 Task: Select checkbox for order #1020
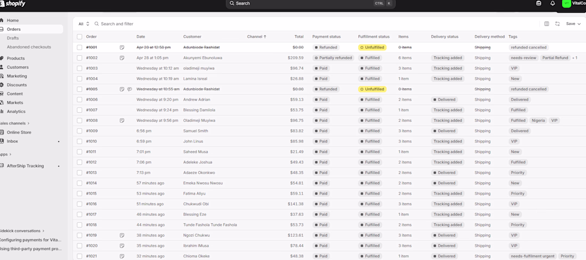pos(79,246)
